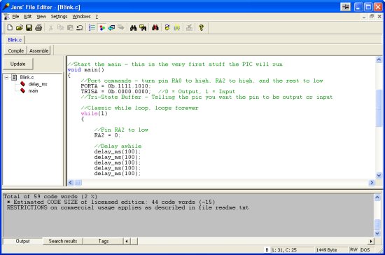Cut the selection with the scissors icon
Image resolution: width=385 pixels, height=255 pixels.
tap(51, 27)
